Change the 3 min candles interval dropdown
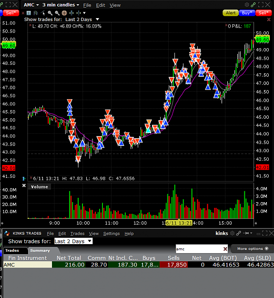The image size is (274, 298). click(61, 5)
